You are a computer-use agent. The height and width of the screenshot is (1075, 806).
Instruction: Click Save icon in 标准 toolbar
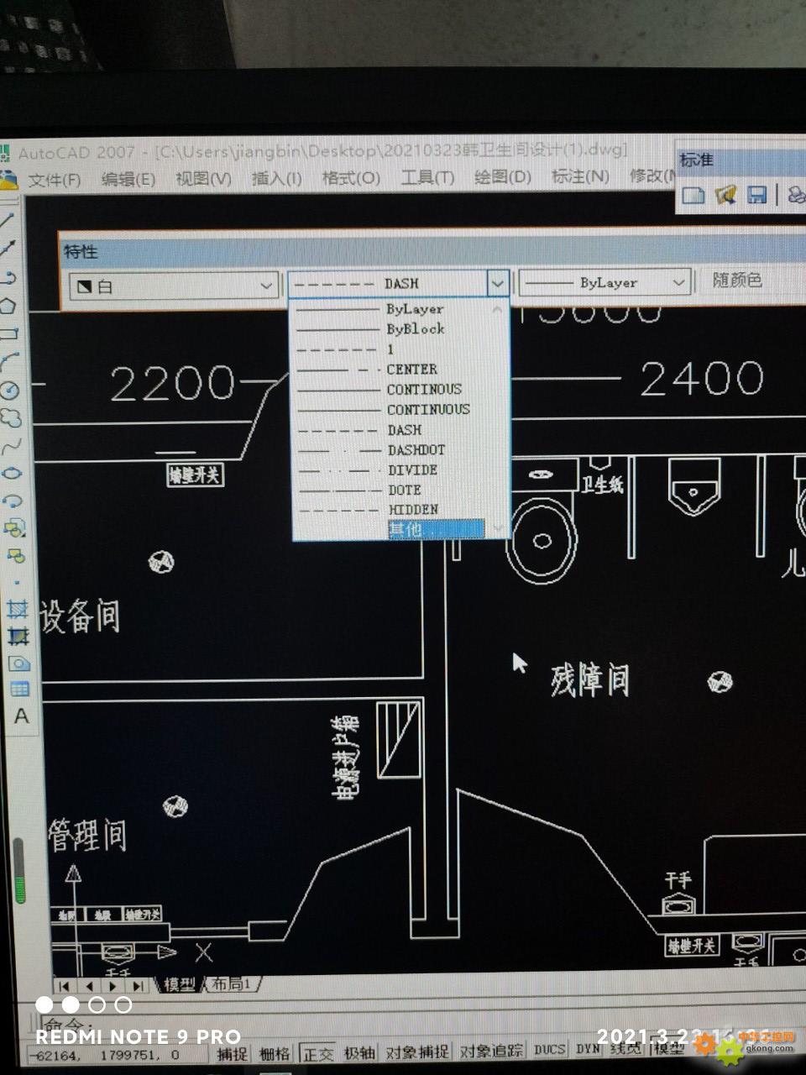[x=757, y=195]
